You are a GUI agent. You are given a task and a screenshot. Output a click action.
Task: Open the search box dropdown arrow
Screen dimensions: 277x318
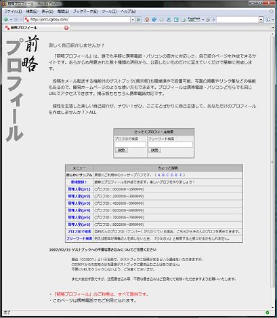[261, 20]
